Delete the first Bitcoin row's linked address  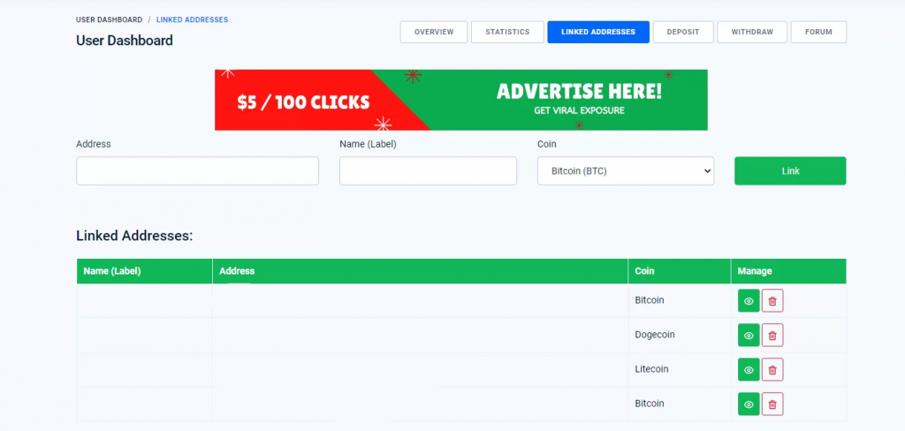tap(772, 300)
